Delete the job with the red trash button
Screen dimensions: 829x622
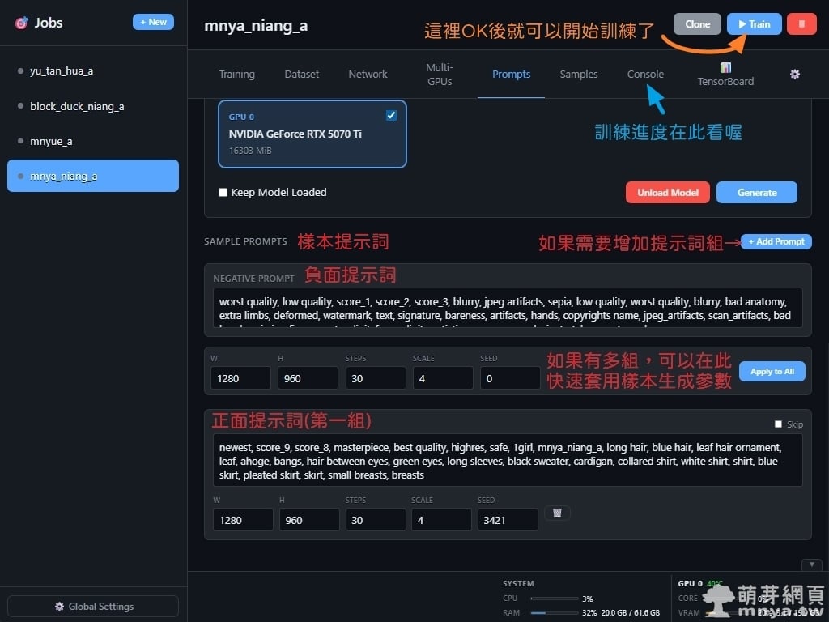(801, 24)
